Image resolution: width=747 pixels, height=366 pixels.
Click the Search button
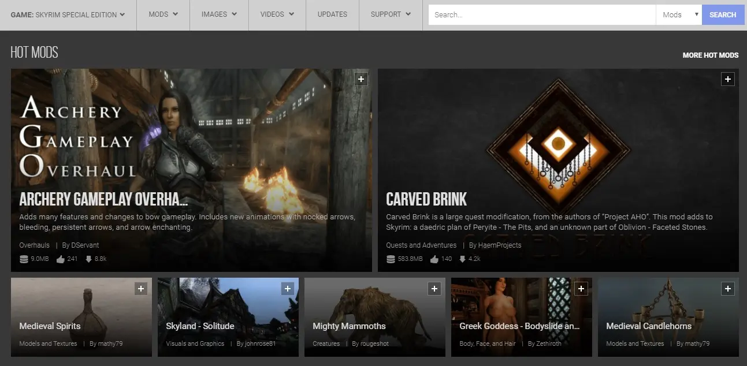pos(723,14)
